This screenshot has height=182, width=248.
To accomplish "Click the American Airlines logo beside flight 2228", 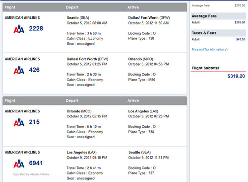I will pos(19,29).
